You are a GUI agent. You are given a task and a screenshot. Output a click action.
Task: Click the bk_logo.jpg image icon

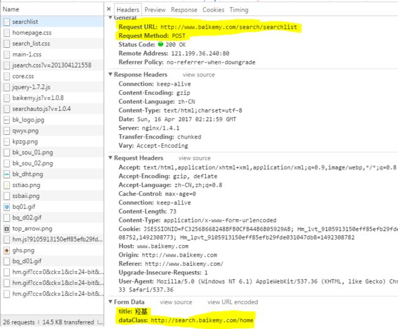(x=7, y=120)
